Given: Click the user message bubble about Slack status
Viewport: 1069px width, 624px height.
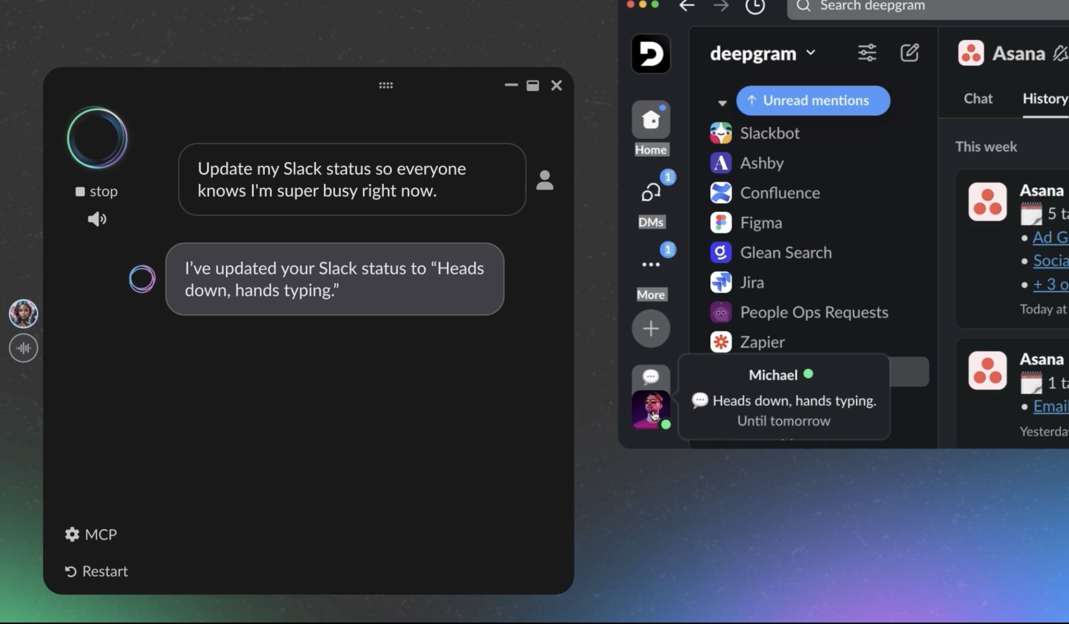Looking at the screenshot, I should pos(352,179).
